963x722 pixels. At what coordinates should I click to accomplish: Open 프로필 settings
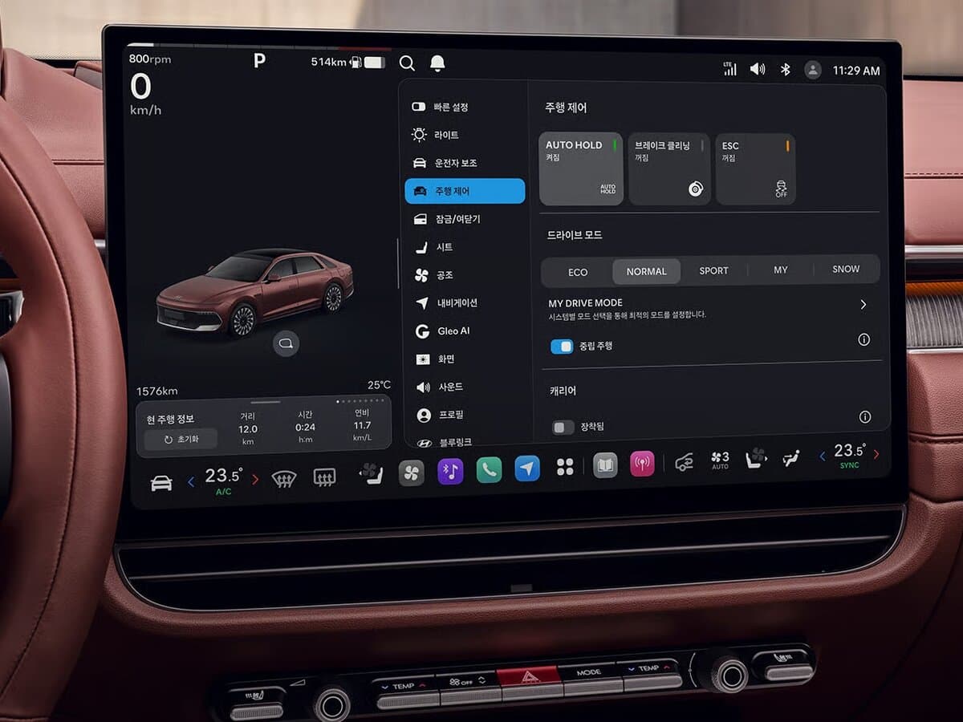465,415
